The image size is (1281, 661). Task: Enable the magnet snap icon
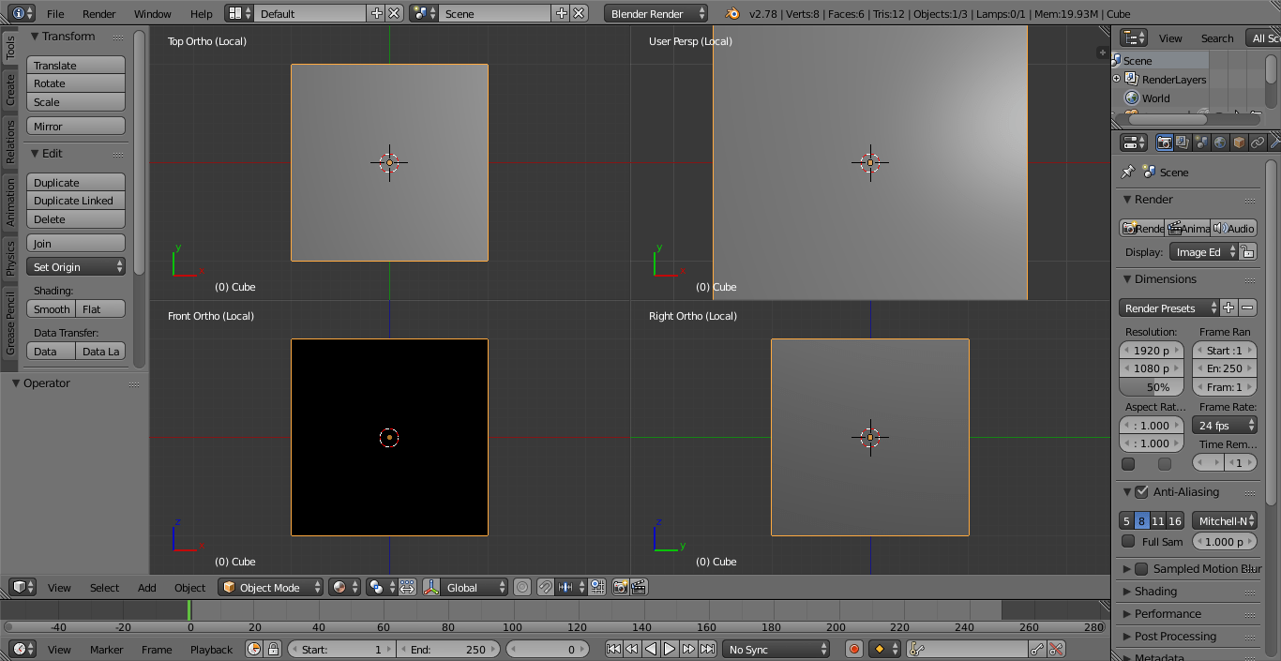point(546,588)
